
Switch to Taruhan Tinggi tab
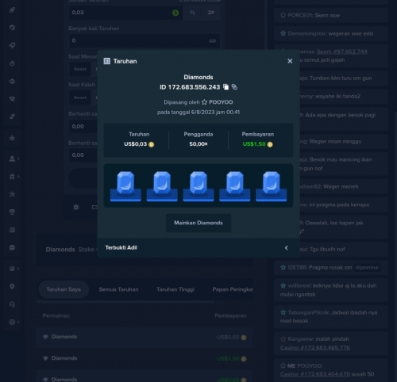175,289
